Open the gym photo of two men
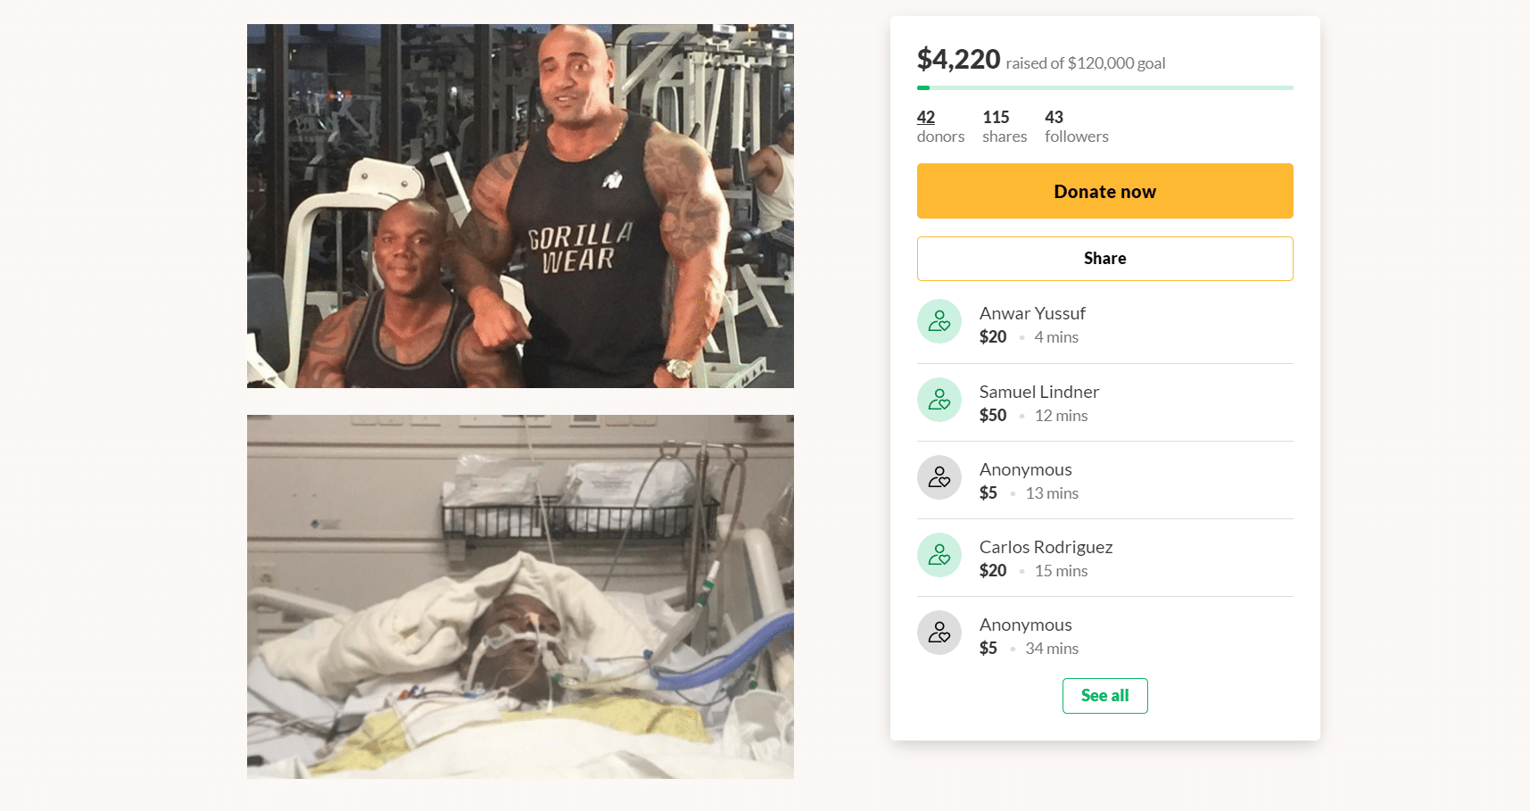This screenshot has width=1530, height=811. pos(520,206)
